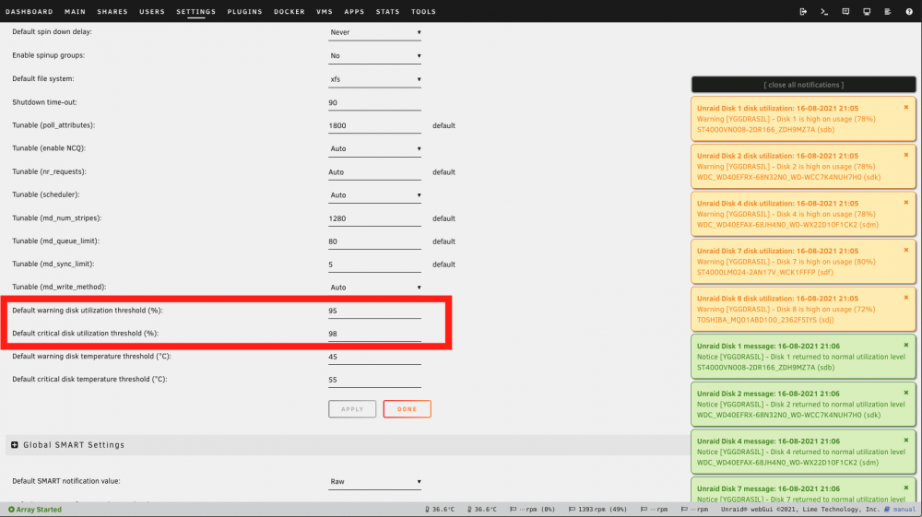Click the Tunable (nr_requests) field

click(x=374, y=172)
